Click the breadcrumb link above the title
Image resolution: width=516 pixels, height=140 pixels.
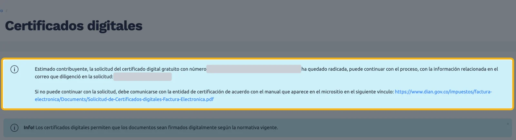pyautogui.click(x=1, y=11)
